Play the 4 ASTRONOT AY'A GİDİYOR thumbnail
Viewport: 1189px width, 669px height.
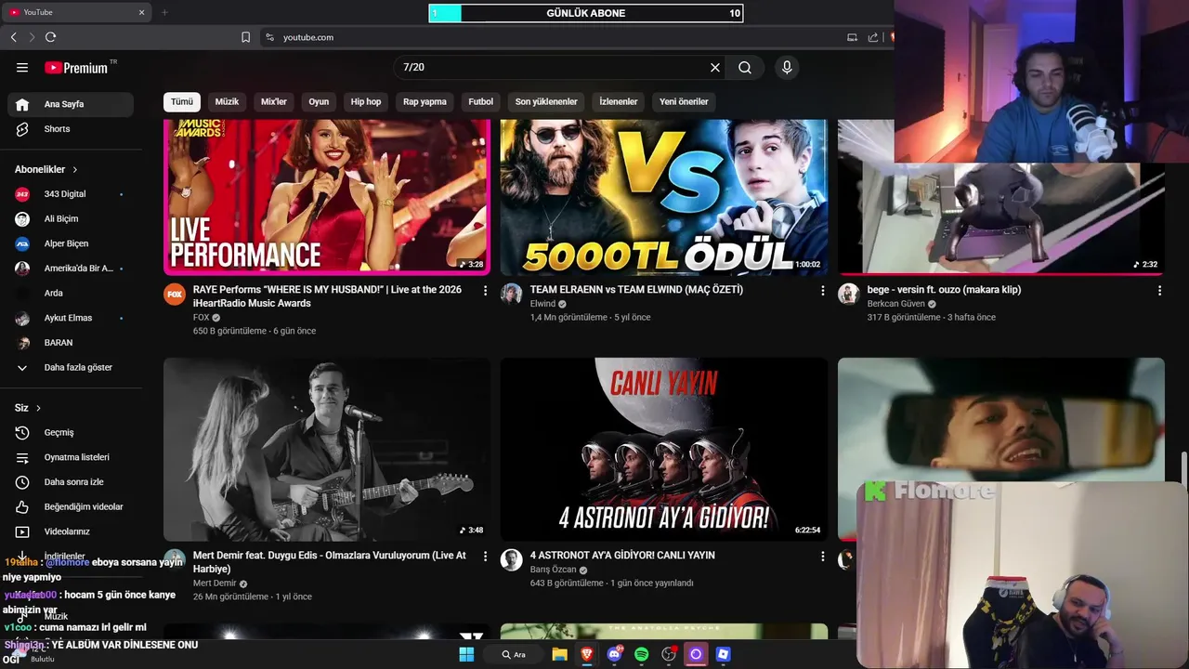pyautogui.click(x=664, y=450)
